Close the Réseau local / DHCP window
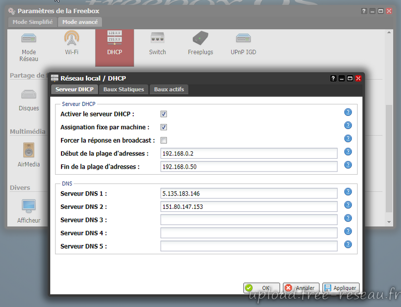 tap(358, 78)
